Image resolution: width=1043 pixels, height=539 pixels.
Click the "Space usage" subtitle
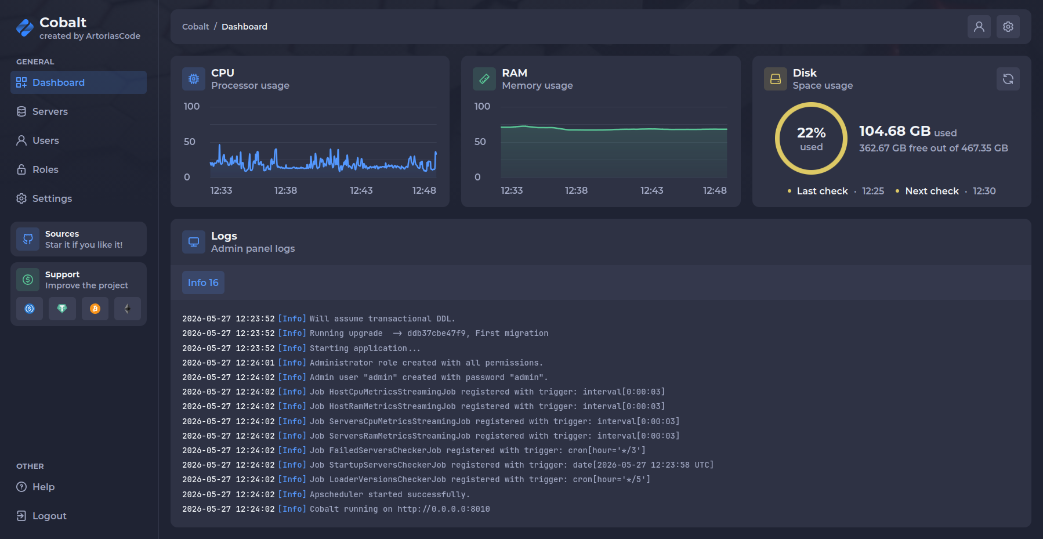coord(823,85)
